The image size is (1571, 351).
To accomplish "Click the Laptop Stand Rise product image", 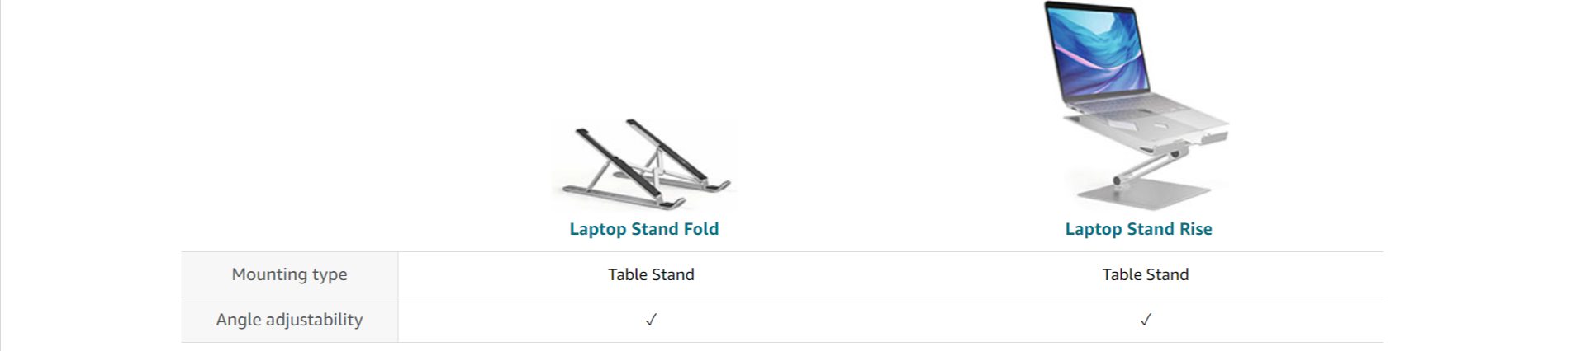I will click(1138, 105).
